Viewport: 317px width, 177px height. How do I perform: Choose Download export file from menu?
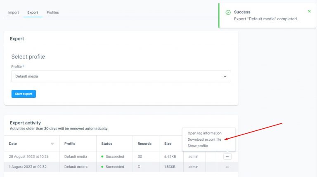click(x=204, y=139)
